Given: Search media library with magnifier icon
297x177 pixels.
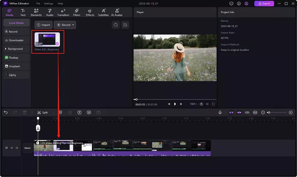Looking at the screenshot, I should [x=116, y=25].
